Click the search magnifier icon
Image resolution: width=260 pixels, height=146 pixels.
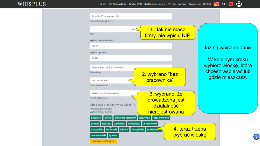click(x=224, y=4)
